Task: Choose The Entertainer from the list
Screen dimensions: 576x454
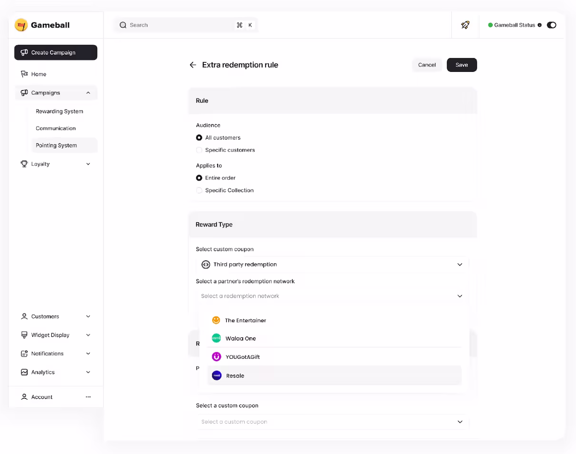Action: (x=335, y=320)
